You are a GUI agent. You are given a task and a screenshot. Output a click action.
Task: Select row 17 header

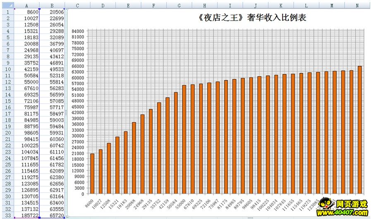(x=8, y=114)
